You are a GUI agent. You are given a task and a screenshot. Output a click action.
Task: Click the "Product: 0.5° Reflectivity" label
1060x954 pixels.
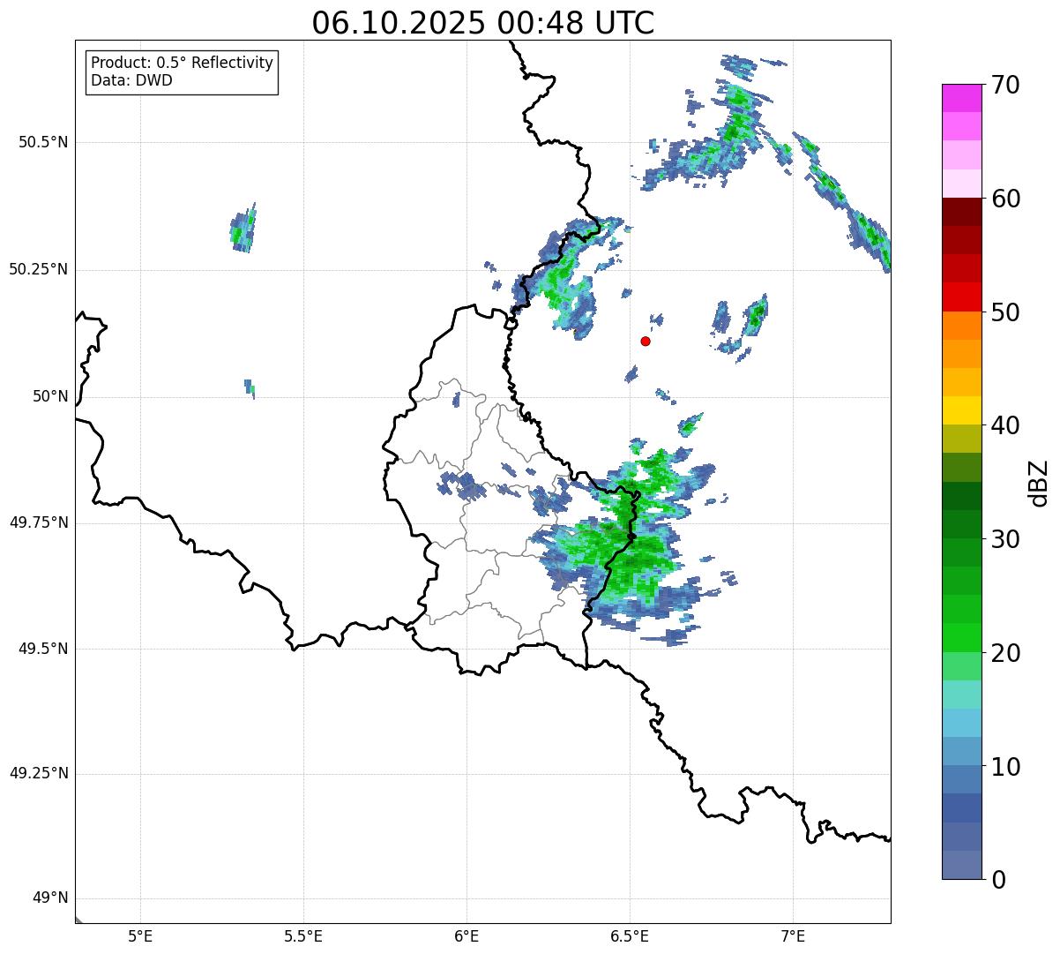click(x=182, y=63)
